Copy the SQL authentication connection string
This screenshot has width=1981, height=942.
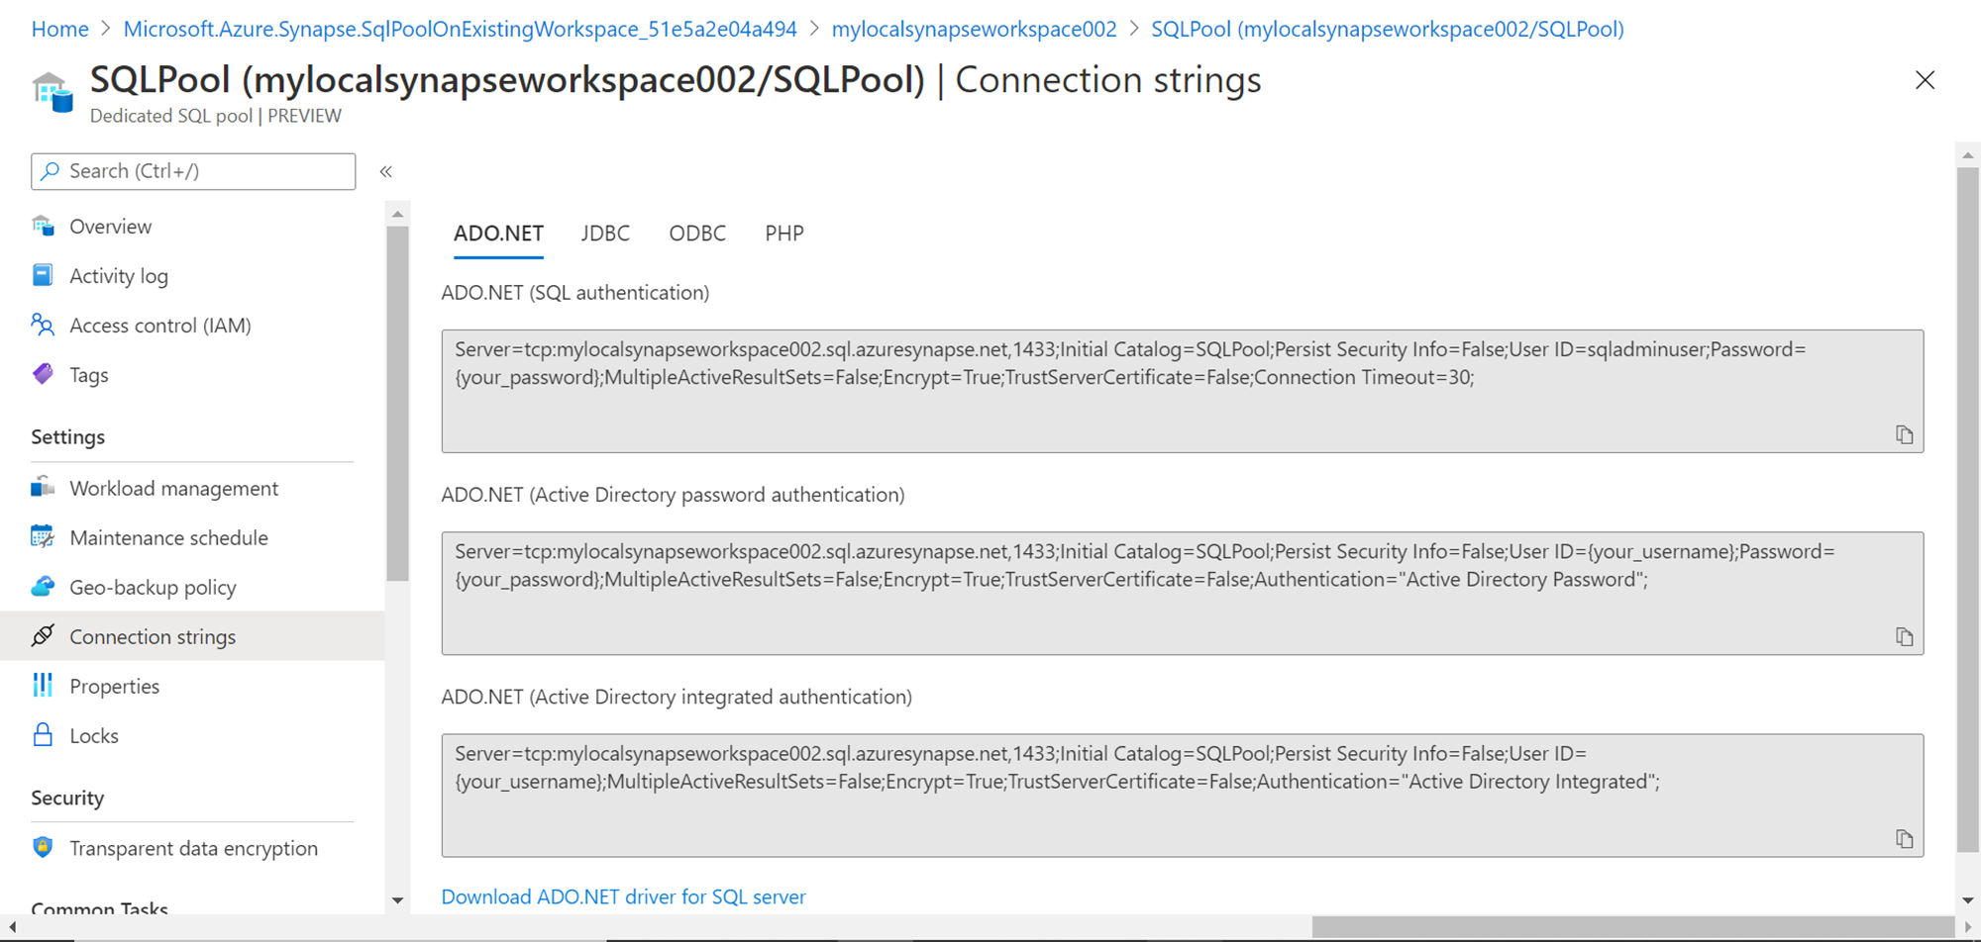1904,435
